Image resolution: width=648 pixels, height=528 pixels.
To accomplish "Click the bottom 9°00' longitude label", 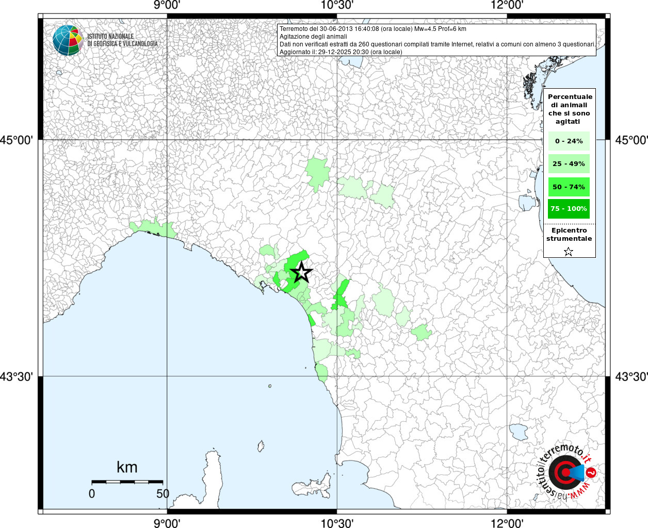I will pos(167,523).
